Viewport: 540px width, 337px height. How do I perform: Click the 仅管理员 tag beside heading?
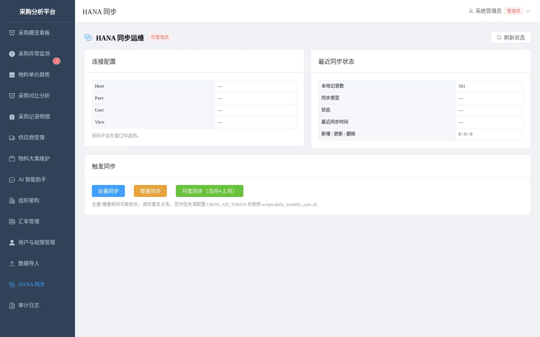point(160,37)
